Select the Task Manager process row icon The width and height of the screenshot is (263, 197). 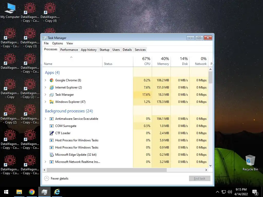pos(51,95)
